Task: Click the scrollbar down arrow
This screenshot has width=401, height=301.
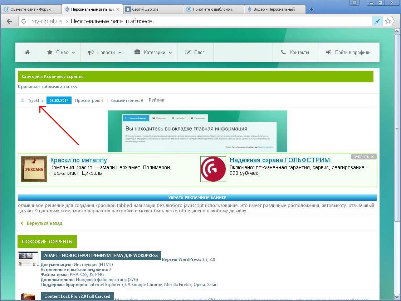Action: pos(397,296)
